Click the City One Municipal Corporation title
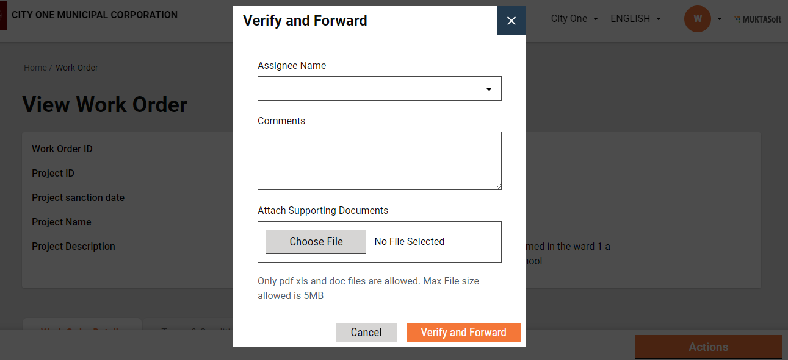 click(x=95, y=15)
